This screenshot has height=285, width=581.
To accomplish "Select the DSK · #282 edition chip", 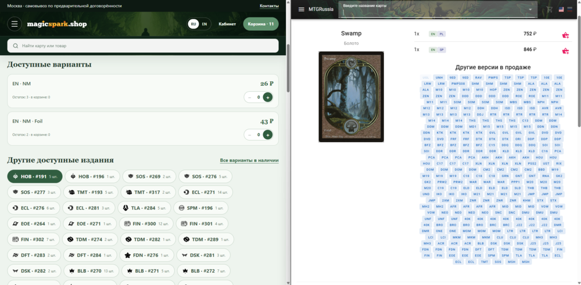I will click(x=34, y=271).
